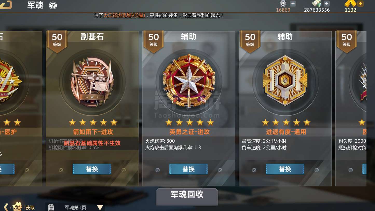This screenshot has height=211, width=375.
Task: Click the page list document icon
Action: coord(51,207)
